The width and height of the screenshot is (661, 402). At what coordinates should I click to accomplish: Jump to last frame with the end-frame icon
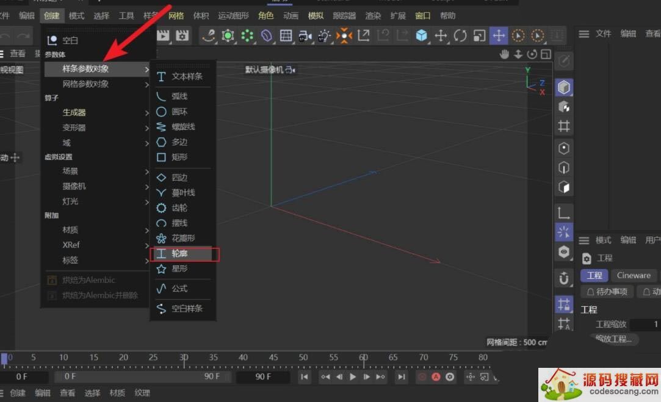point(401,378)
